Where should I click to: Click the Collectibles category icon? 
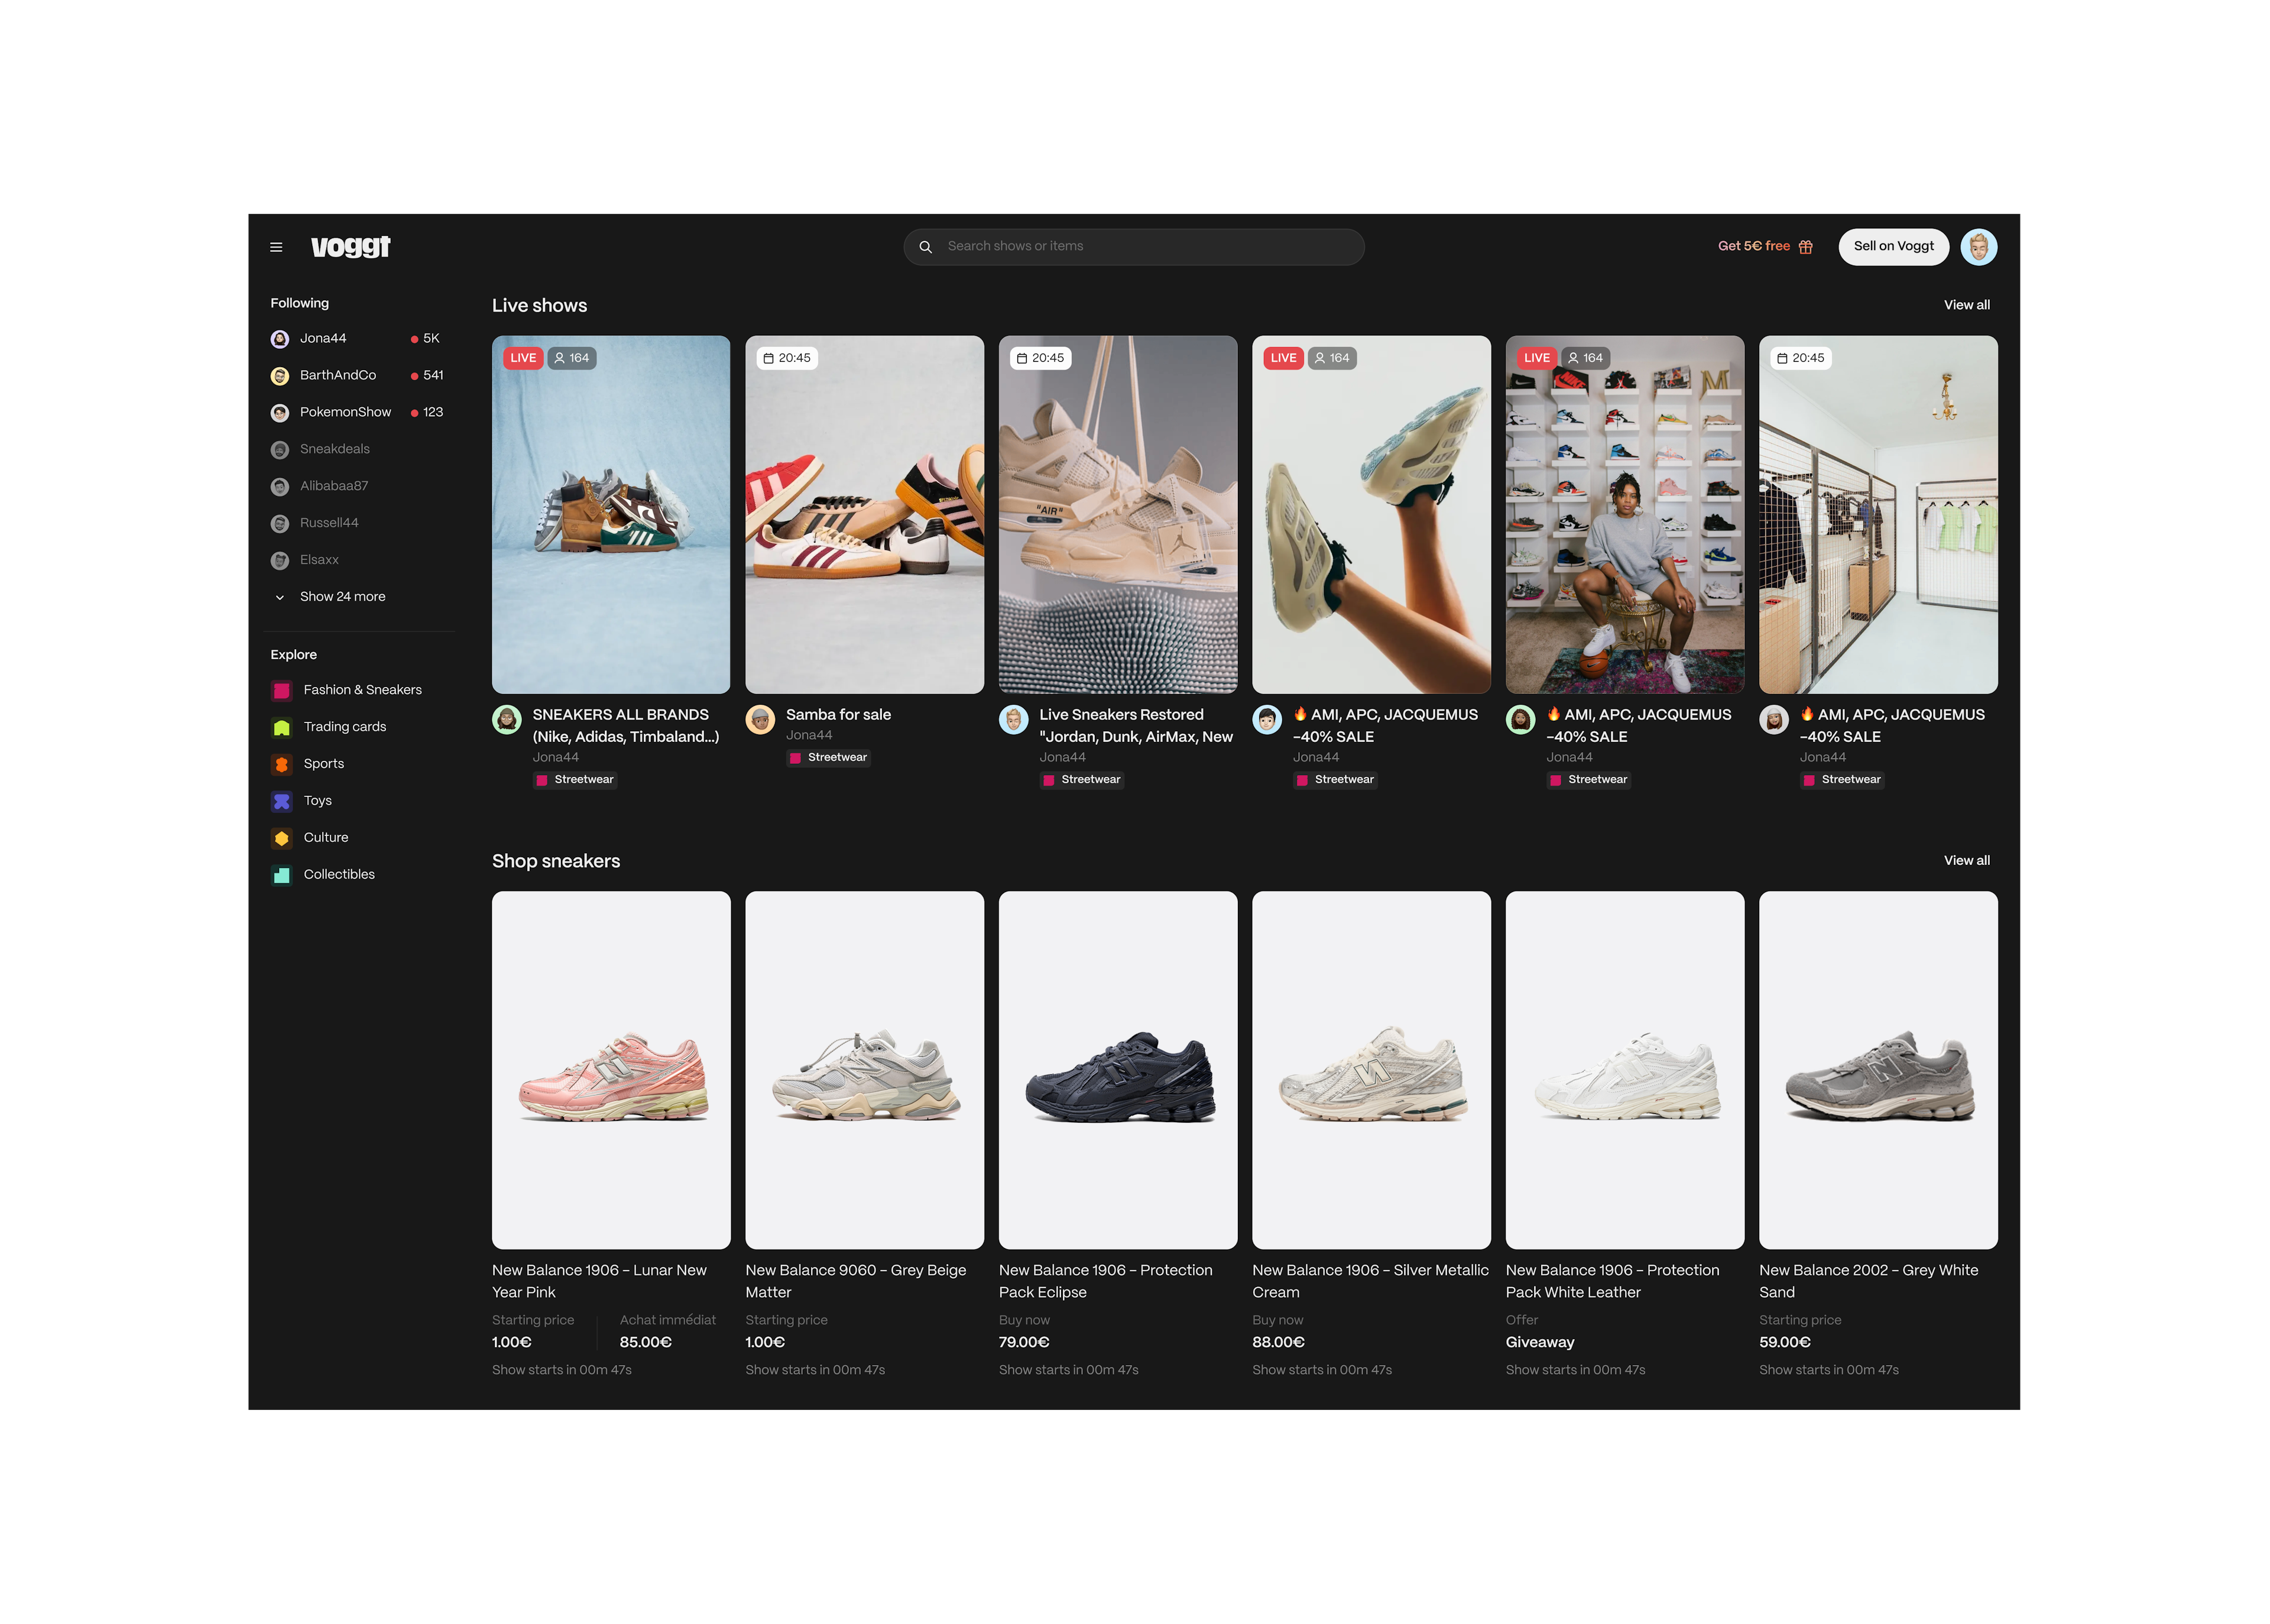coord(282,875)
